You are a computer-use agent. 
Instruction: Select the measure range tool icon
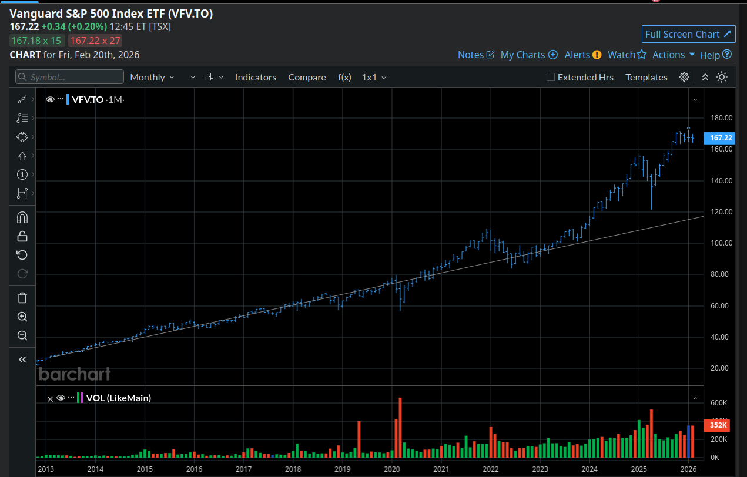[22, 193]
